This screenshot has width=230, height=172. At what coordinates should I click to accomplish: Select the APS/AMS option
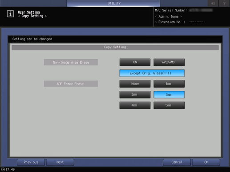pyautogui.click(x=169, y=62)
